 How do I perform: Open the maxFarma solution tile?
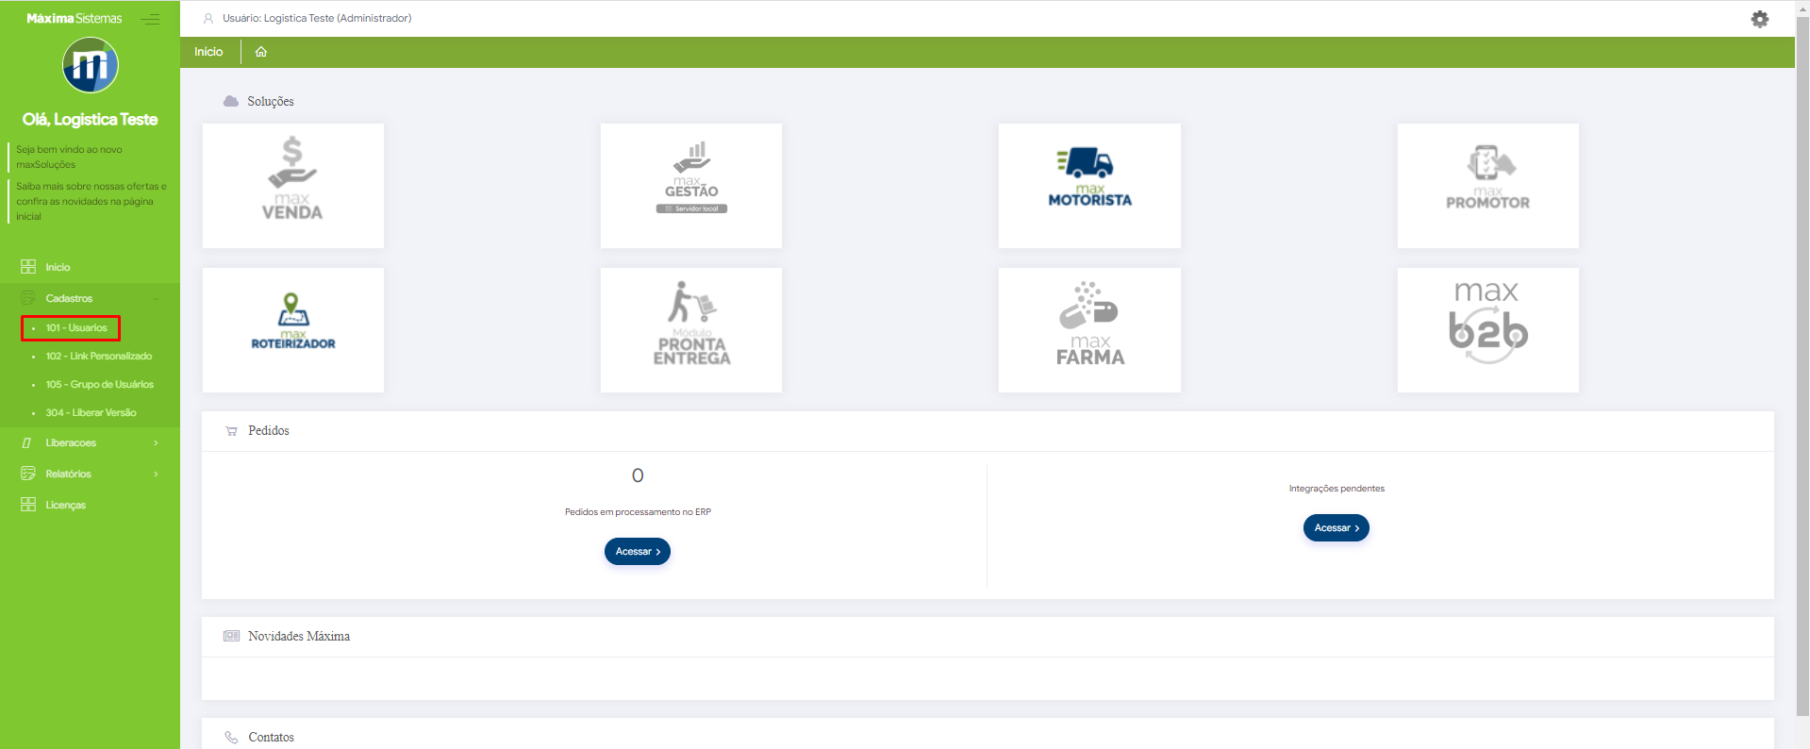pyautogui.click(x=1089, y=330)
